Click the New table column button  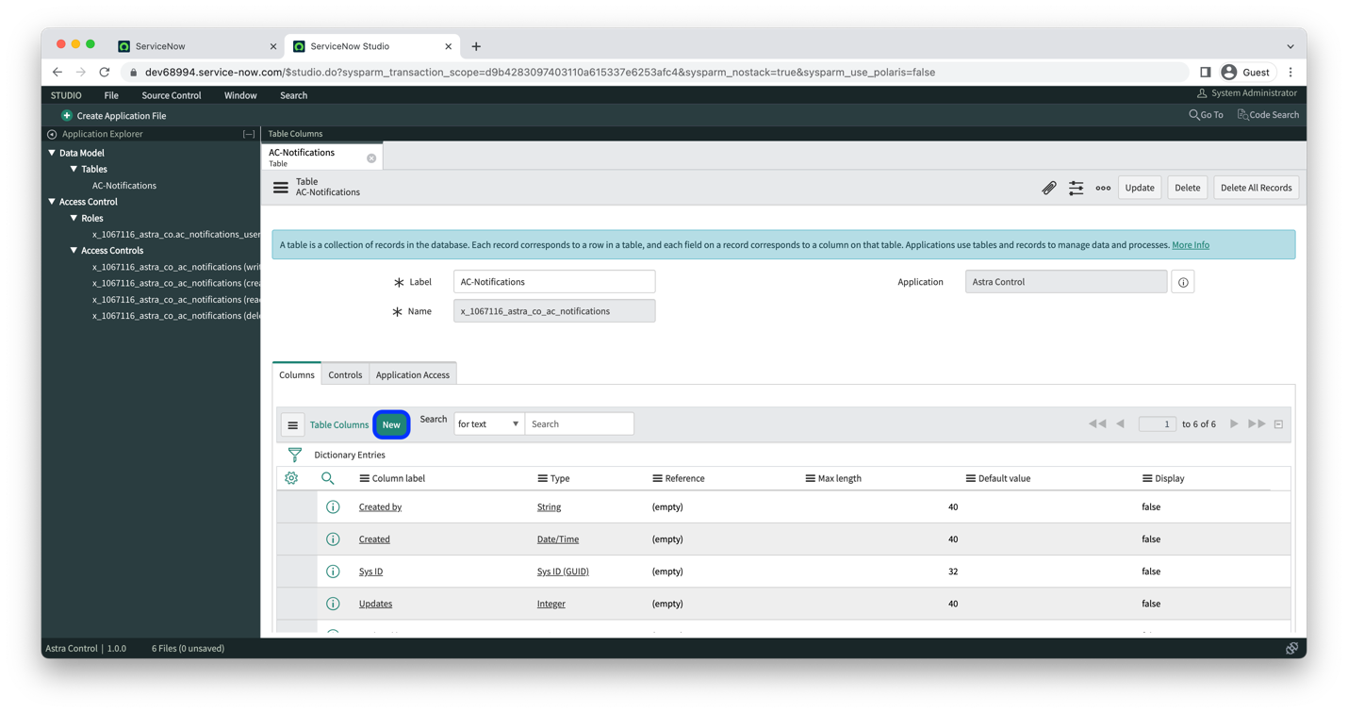click(391, 424)
